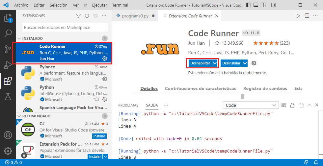
Task: Filter extensions with the funnel icon
Action: click(x=78, y=16)
